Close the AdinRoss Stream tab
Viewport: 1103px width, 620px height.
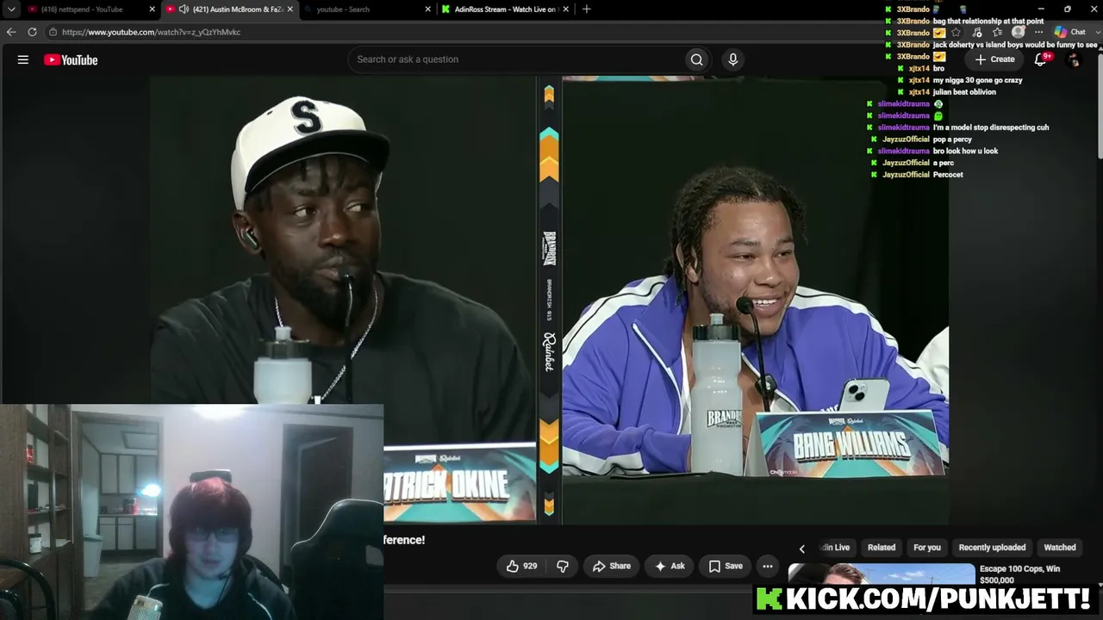click(x=566, y=9)
